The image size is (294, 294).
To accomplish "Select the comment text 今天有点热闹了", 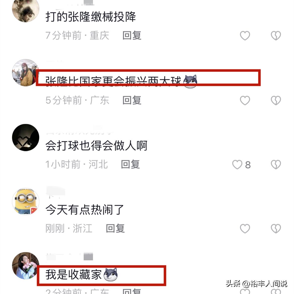I will coord(85,210).
